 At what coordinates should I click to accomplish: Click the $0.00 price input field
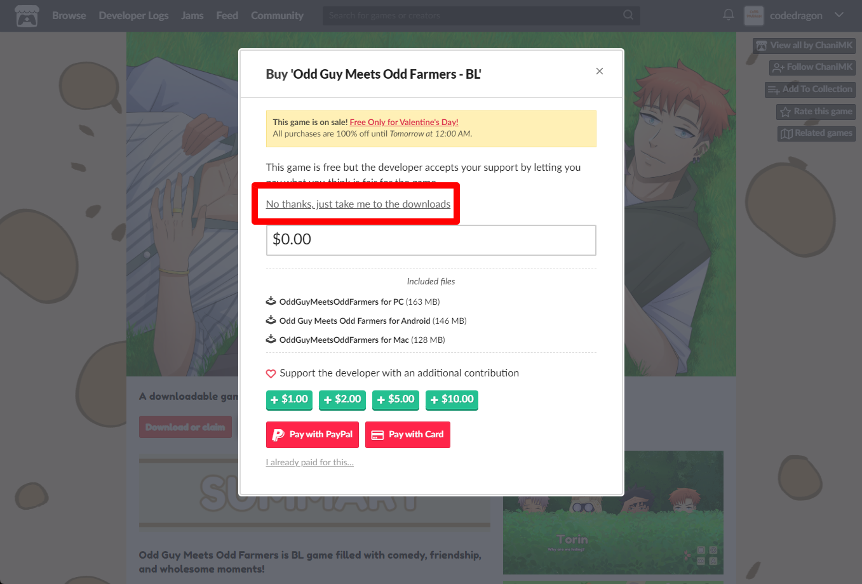pyautogui.click(x=431, y=240)
